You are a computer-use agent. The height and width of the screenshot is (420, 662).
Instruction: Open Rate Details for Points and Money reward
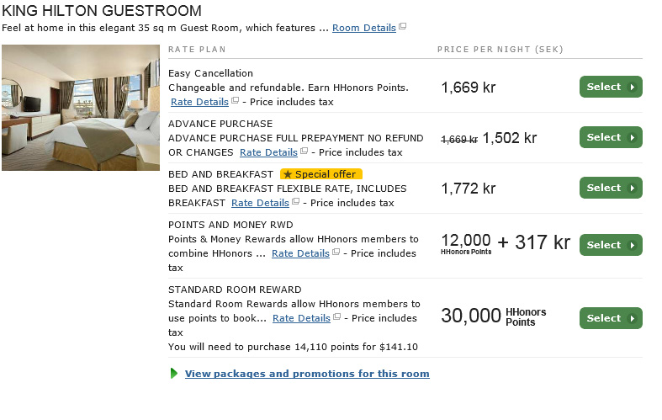click(x=300, y=253)
